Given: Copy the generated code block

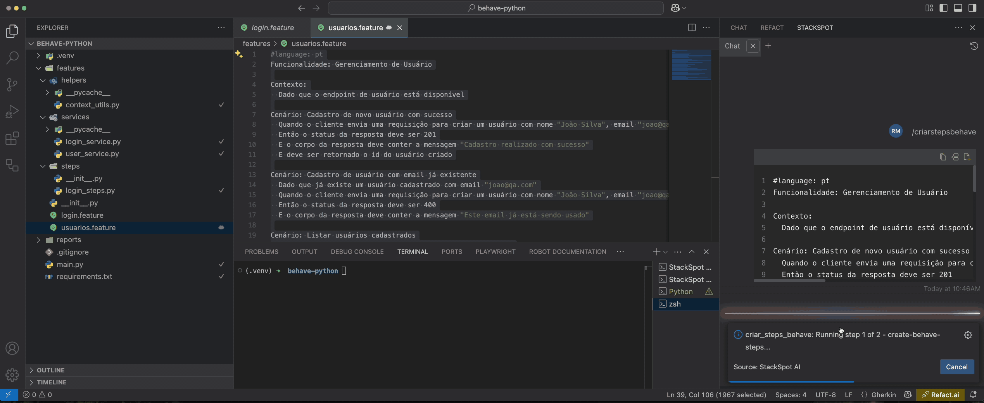Looking at the screenshot, I should click(943, 157).
